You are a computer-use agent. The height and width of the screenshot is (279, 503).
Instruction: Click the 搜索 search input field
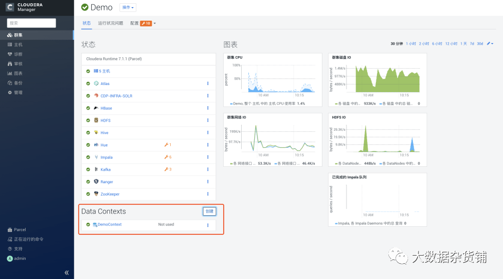click(32, 23)
